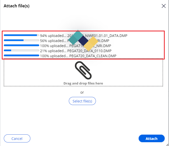The image size is (169, 146).
Task: Cancel the file attachment
Action: point(17,138)
